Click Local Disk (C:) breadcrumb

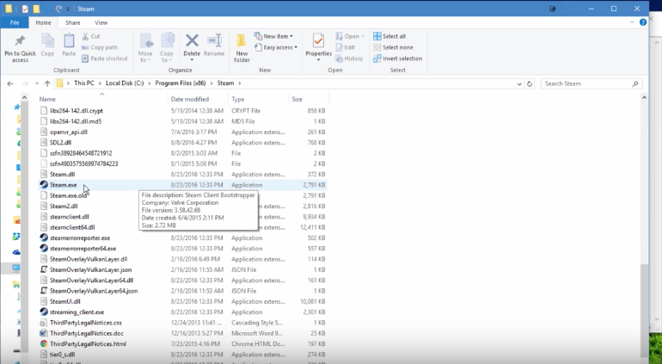[x=125, y=83]
